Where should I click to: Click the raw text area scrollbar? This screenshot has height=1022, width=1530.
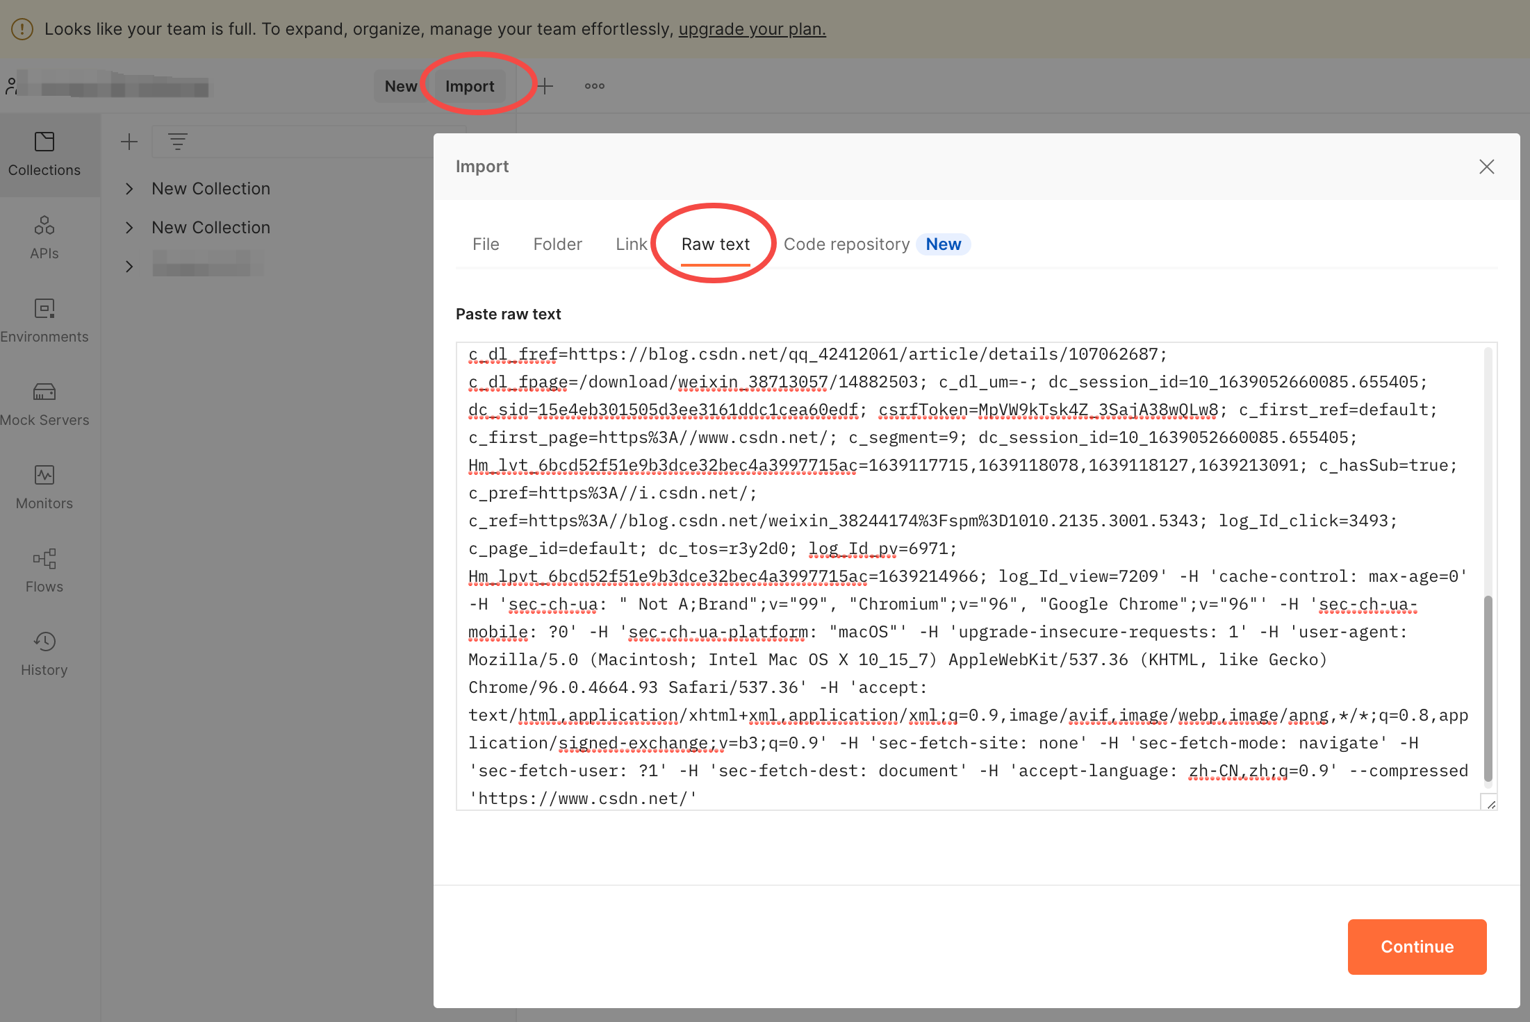[x=1488, y=687]
